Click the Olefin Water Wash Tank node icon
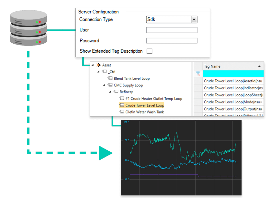Screen dimensions: 270x198 point(122,112)
